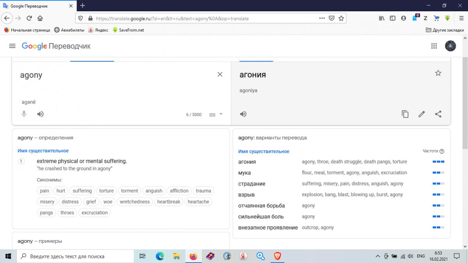
Task: Open Google apps grid
Action: click(x=434, y=46)
